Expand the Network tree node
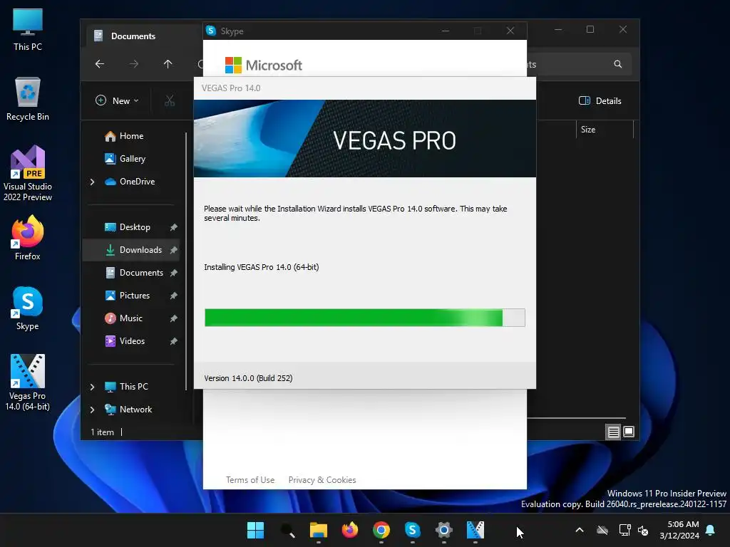This screenshot has width=730, height=547. click(x=92, y=410)
